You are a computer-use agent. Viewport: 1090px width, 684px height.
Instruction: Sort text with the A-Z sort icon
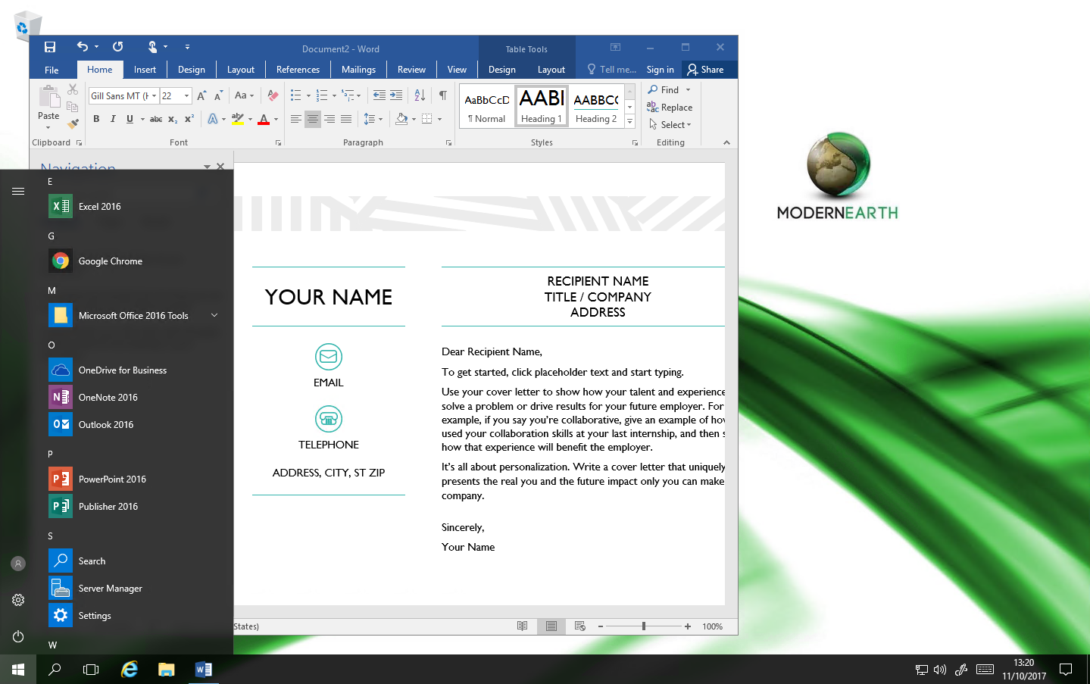420,95
